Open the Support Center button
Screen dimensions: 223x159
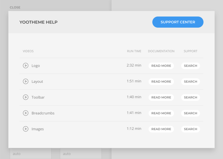[x=178, y=22]
